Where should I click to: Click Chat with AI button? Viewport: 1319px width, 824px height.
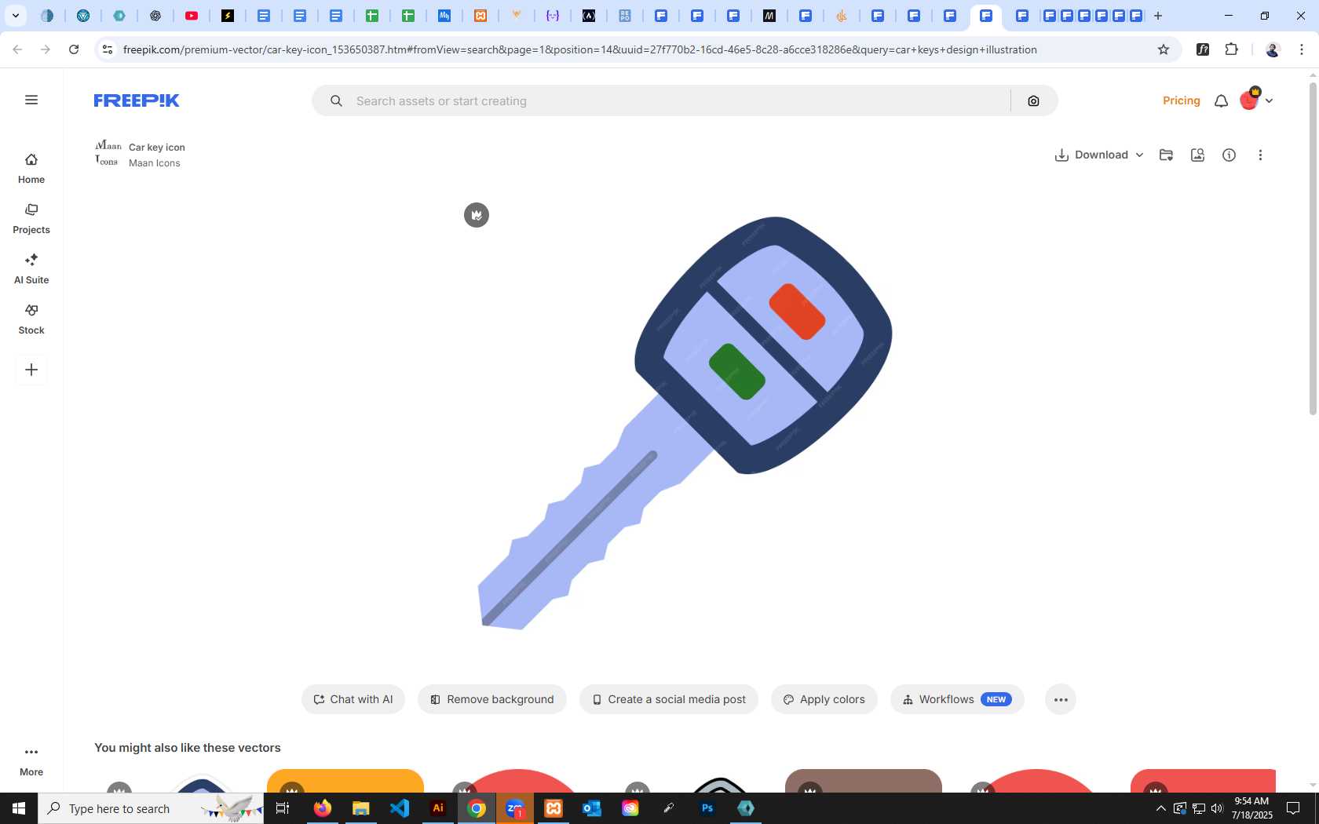[x=353, y=699]
